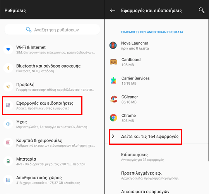Open Εφαρμογές και ειδοποιήσεις settings entry
Viewport: 209px width, 194px height.
pos(42,106)
